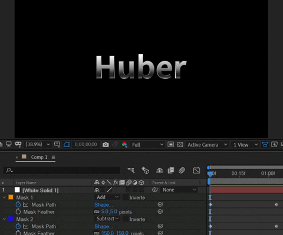Click the display monitor icon in viewer toolbar
The image size is (283, 235).
[9, 144]
